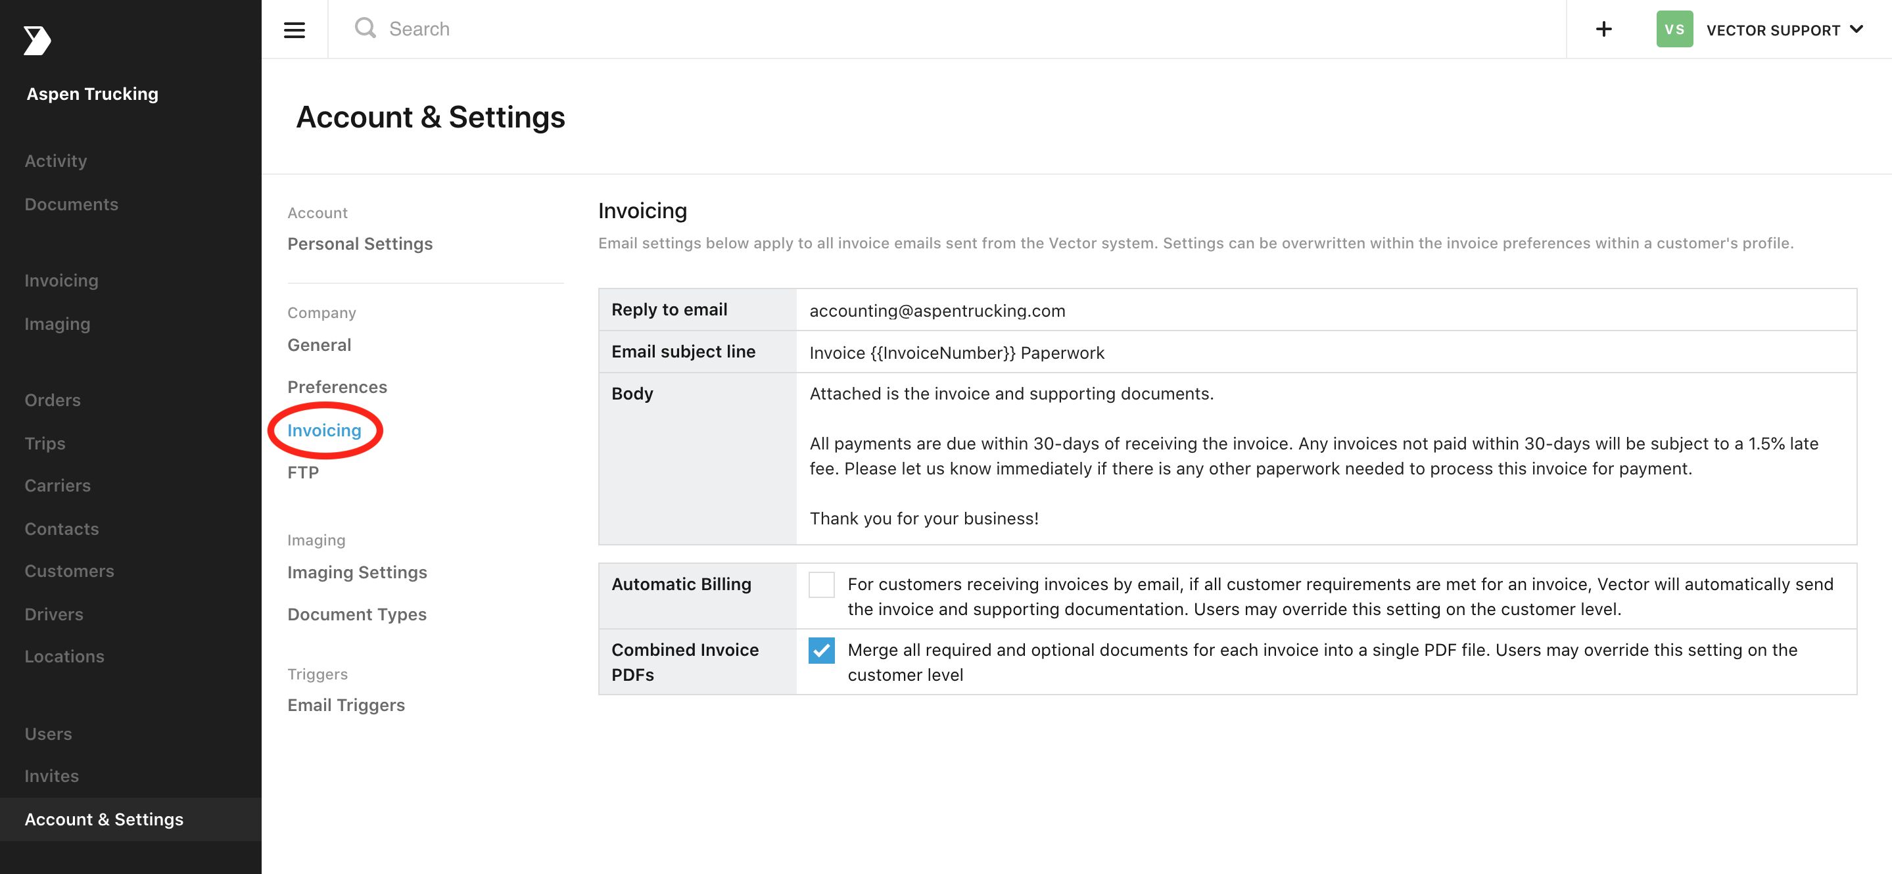The width and height of the screenshot is (1892, 874).
Task: Click the search magnifier icon
Action: click(x=365, y=28)
